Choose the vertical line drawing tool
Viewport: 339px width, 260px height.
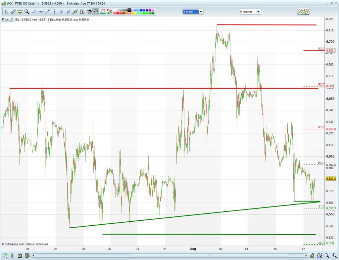pyautogui.click(x=55, y=12)
